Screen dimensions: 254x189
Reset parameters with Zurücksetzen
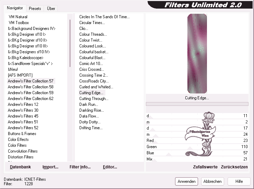click(x=234, y=167)
